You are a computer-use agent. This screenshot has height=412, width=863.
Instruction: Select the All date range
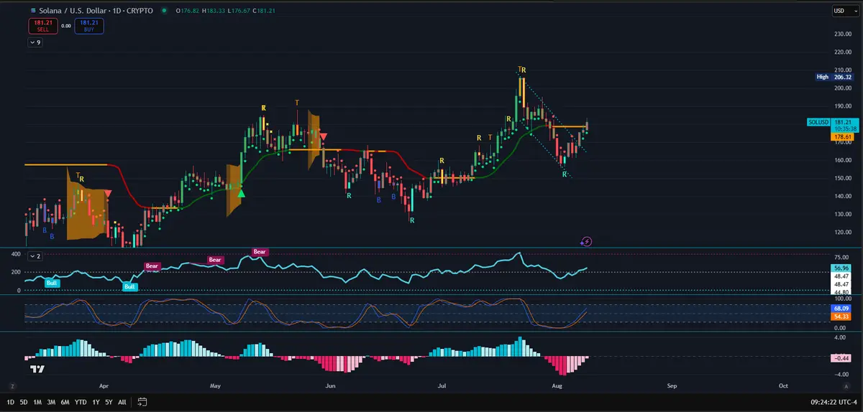pos(122,402)
